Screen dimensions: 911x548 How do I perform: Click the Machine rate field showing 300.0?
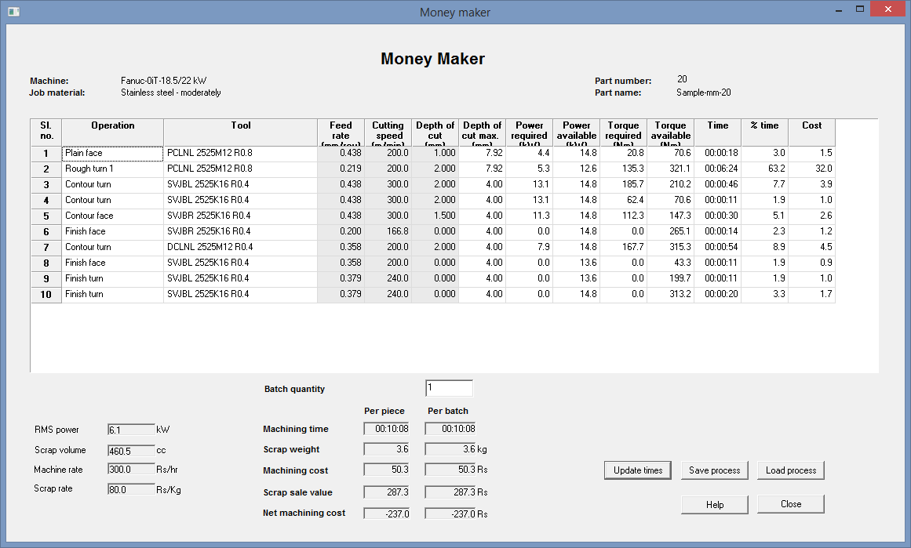[x=131, y=469]
